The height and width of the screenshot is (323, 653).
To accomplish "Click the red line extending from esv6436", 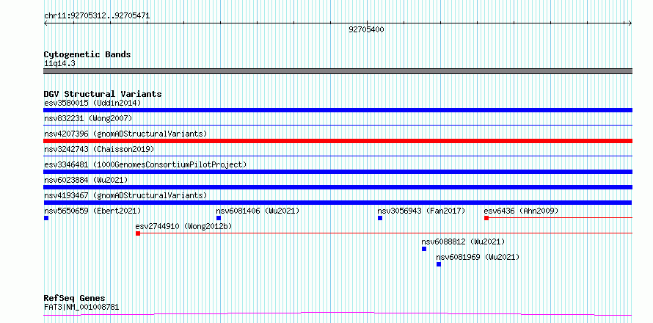I will (x=561, y=217).
